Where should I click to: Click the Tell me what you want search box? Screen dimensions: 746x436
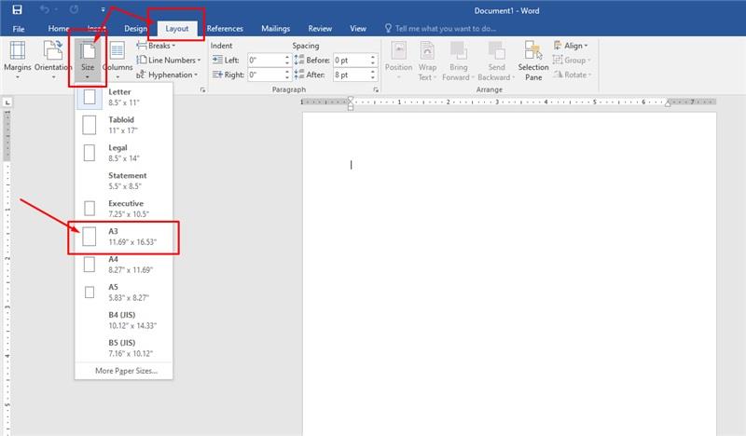coord(446,29)
